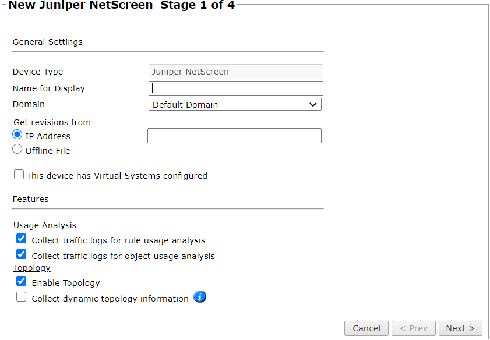Screen dimensions: 490x340
Task: Enable Collect dynamic topology information
Action: click(21, 296)
